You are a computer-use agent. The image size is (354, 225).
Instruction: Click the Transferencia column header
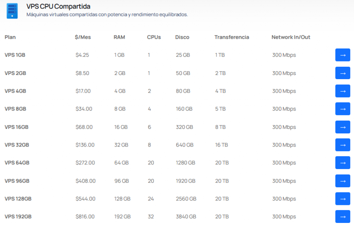pos(232,37)
